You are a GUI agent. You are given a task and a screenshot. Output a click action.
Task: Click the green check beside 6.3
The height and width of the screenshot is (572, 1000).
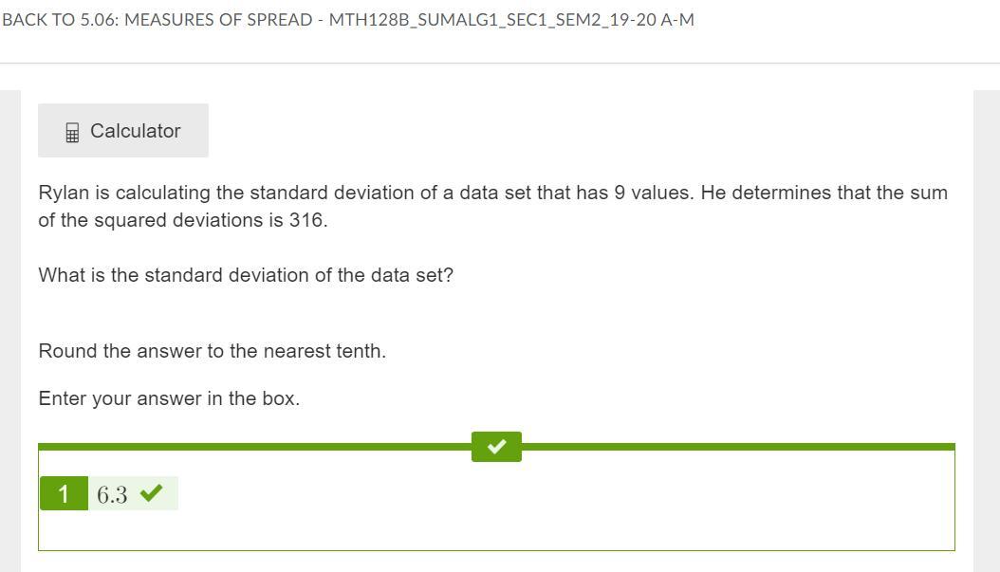(x=151, y=492)
